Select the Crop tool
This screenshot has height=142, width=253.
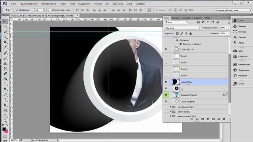pyautogui.click(x=5, y=42)
